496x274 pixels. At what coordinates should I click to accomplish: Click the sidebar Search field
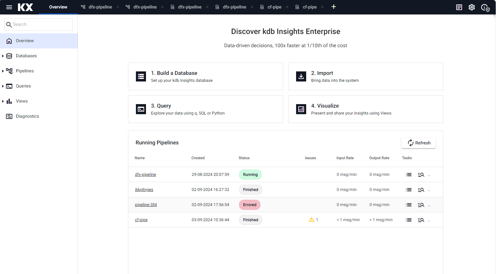coord(38,25)
